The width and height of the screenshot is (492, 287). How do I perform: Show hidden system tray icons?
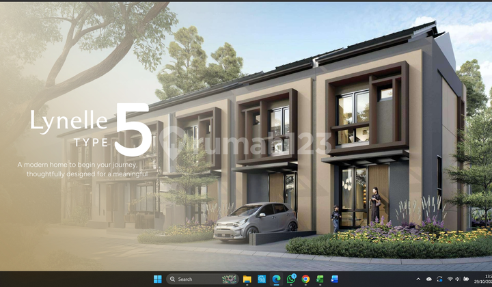(418, 279)
